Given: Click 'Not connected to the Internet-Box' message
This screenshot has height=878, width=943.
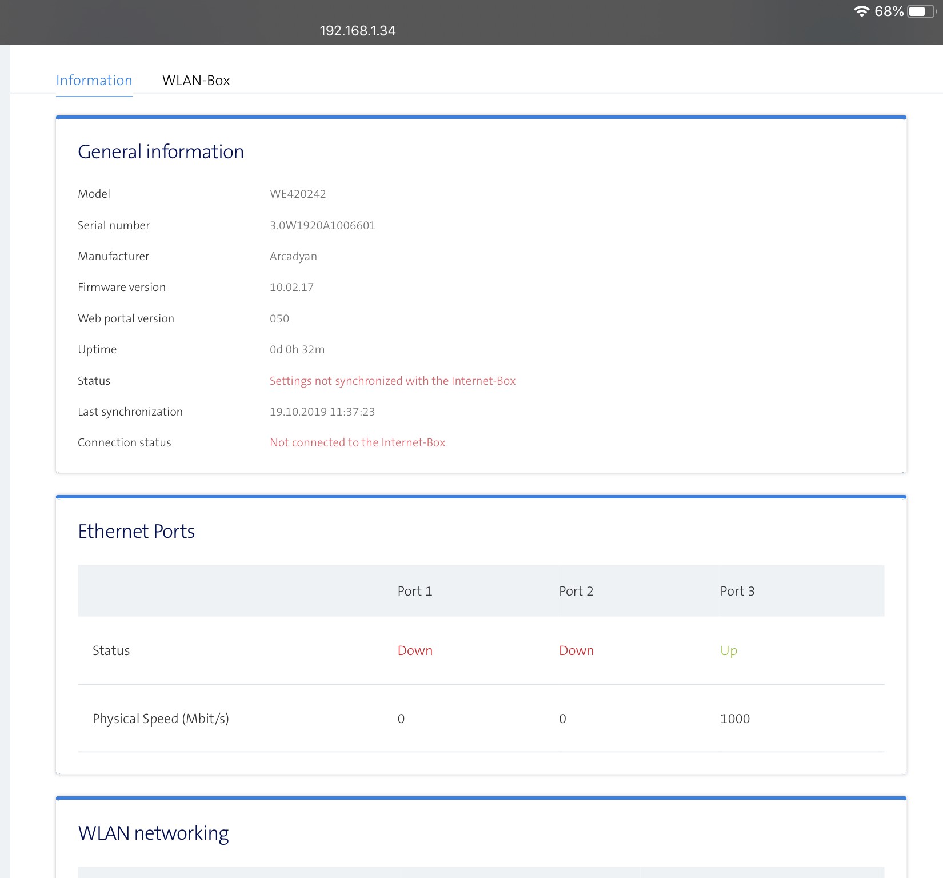Looking at the screenshot, I should click(357, 442).
